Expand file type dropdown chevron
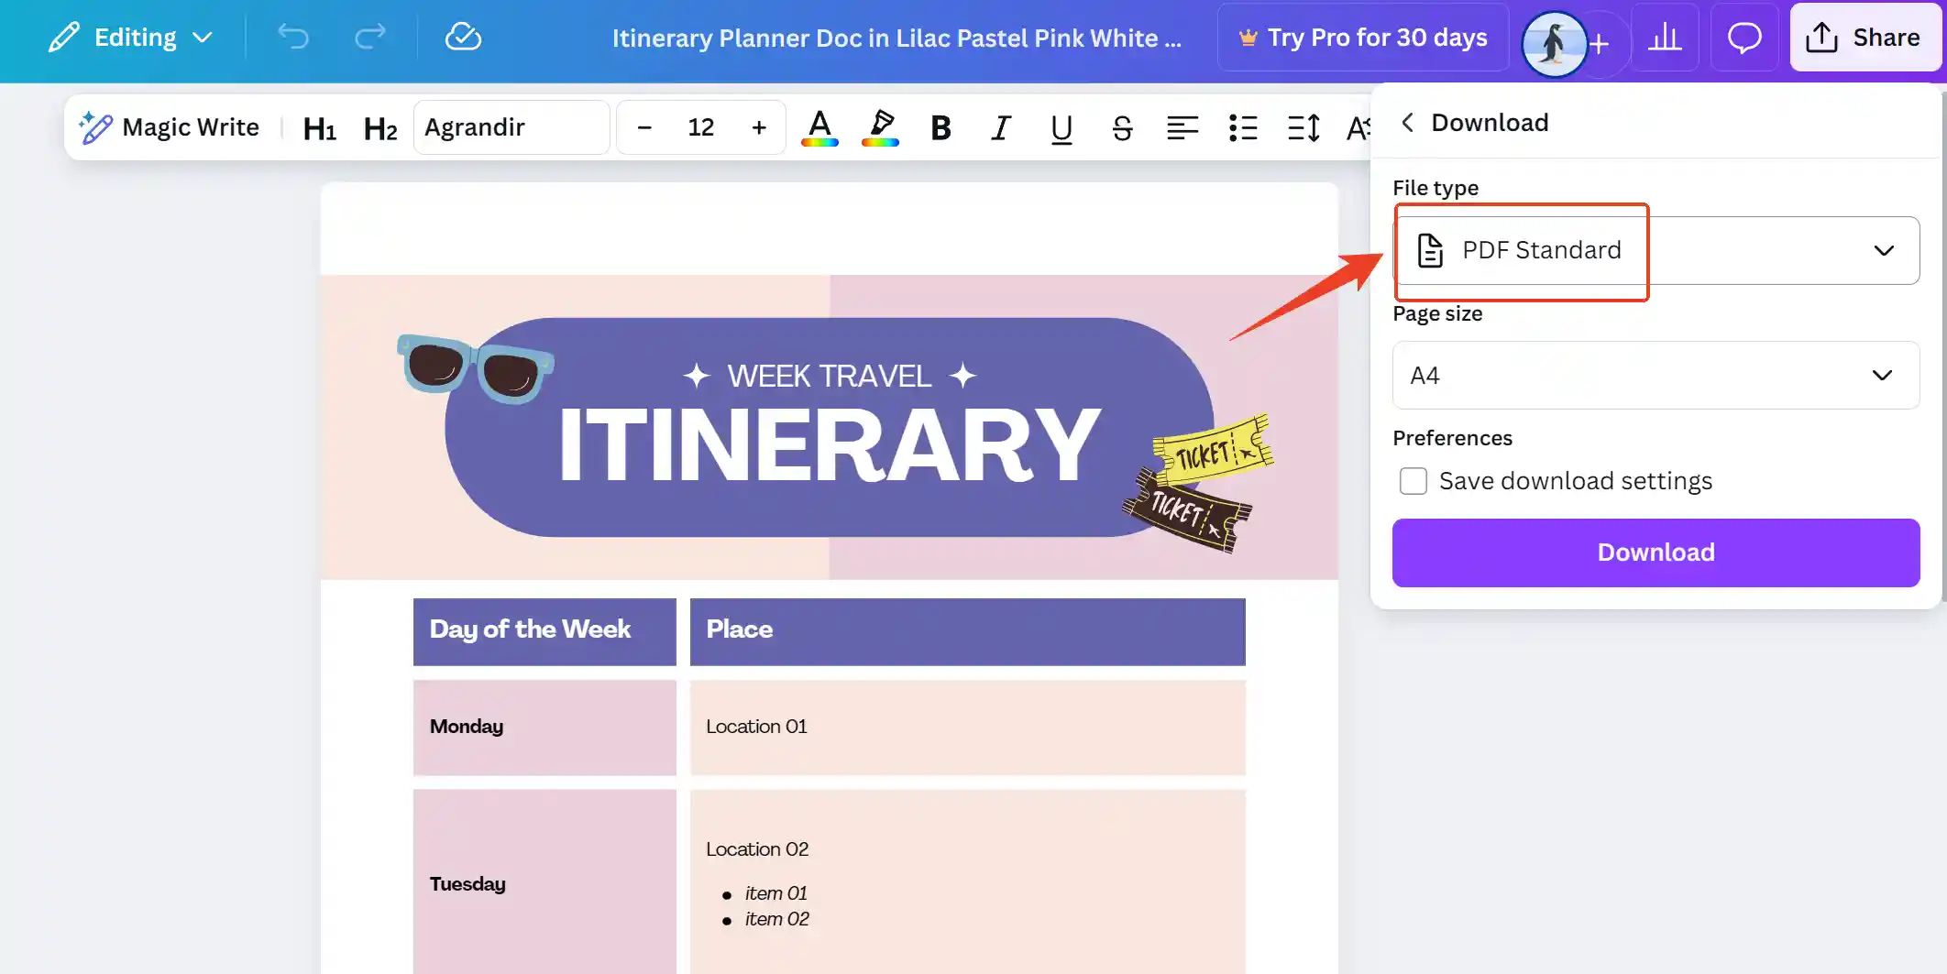This screenshot has height=974, width=1947. [1884, 250]
